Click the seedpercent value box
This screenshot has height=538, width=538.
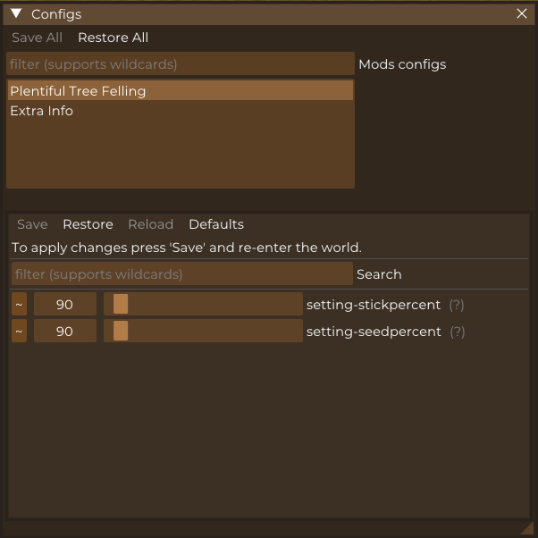coord(65,331)
